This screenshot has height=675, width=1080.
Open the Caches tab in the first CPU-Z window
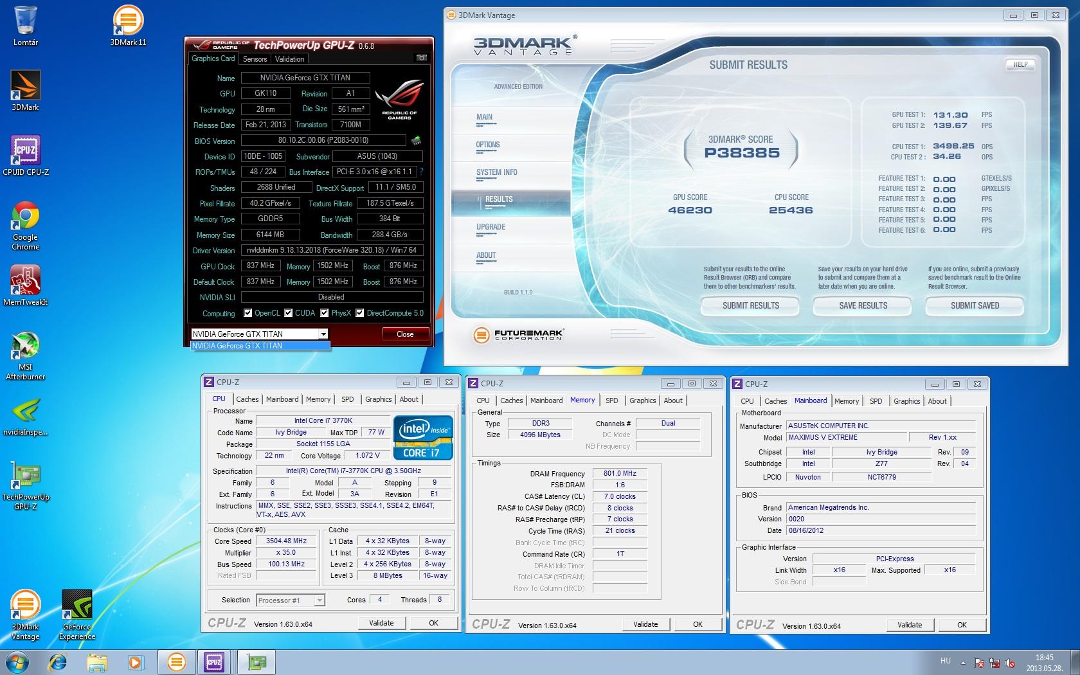pyautogui.click(x=248, y=399)
